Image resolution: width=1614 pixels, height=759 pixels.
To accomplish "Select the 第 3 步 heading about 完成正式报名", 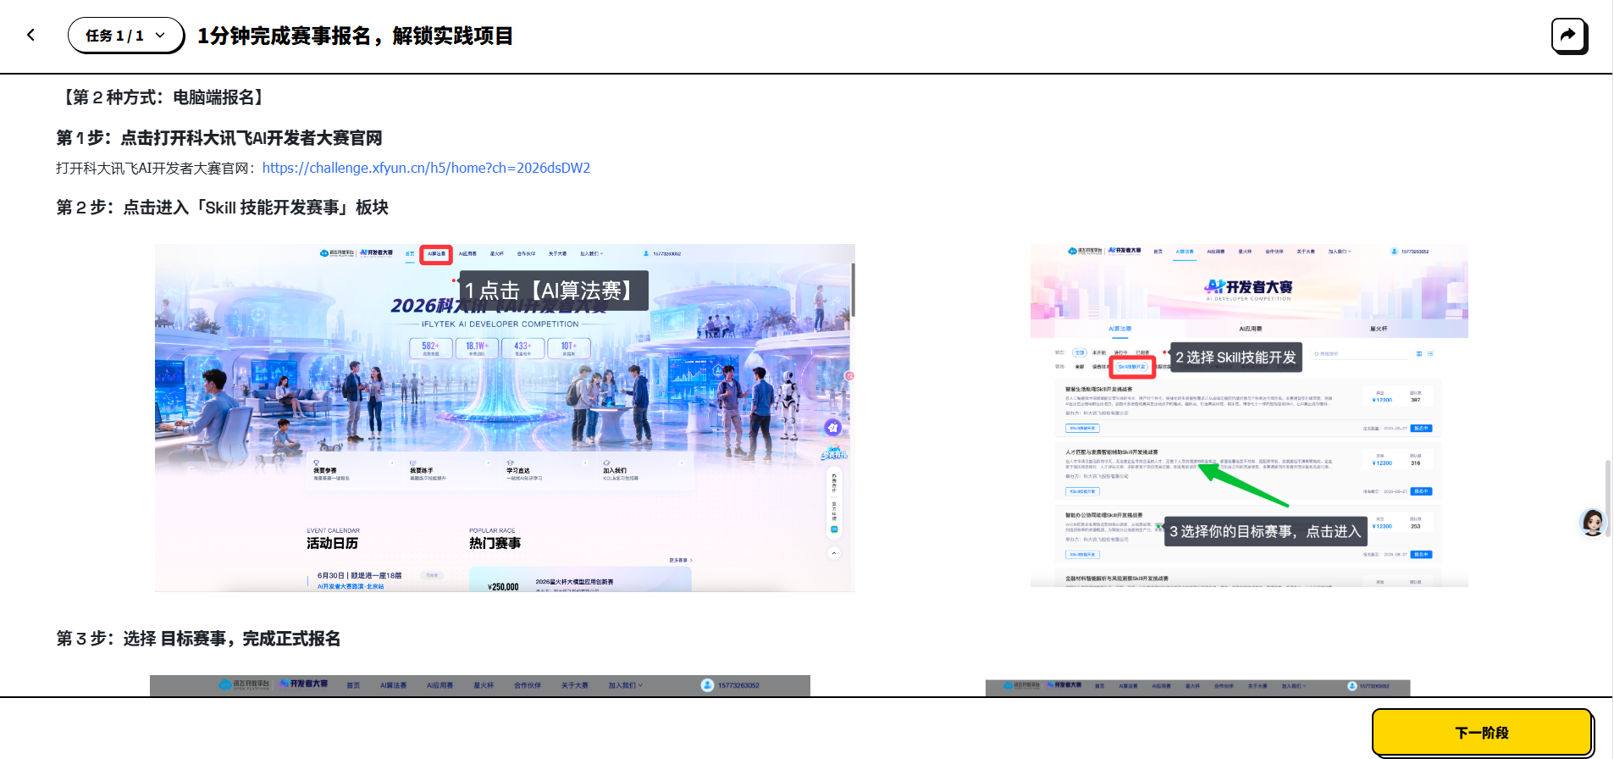I will click(x=198, y=639).
